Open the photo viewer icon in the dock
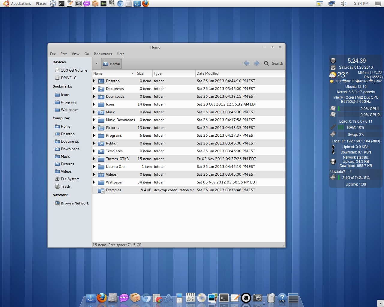The image size is (384, 307). click(213, 298)
